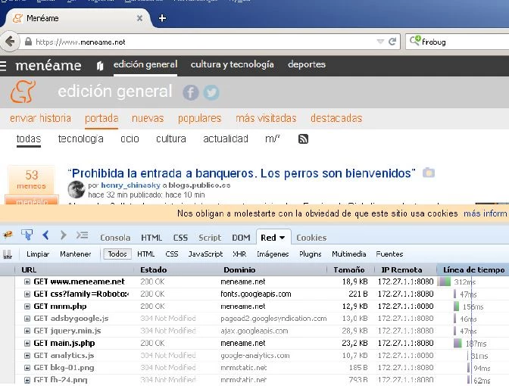This screenshot has width=509, height=386.
Task: Open the Red panel dropdown arrow
Action: tap(282, 238)
